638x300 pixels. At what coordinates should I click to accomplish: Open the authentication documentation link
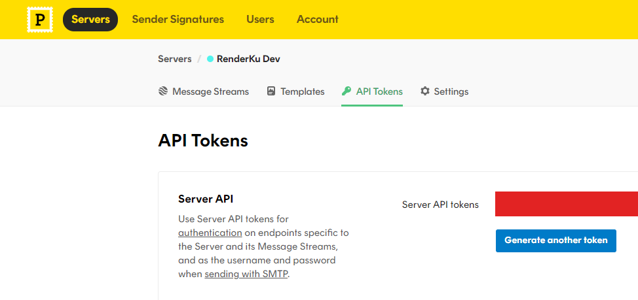pyautogui.click(x=210, y=233)
